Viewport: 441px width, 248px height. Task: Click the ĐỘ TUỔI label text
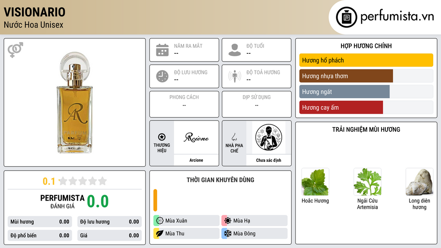pyautogui.click(x=255, y=46)
